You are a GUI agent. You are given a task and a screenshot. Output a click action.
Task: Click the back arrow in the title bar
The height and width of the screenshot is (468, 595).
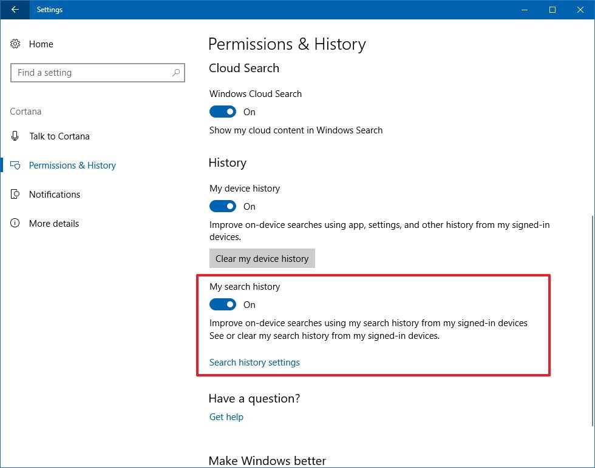(x=15, y=10)
